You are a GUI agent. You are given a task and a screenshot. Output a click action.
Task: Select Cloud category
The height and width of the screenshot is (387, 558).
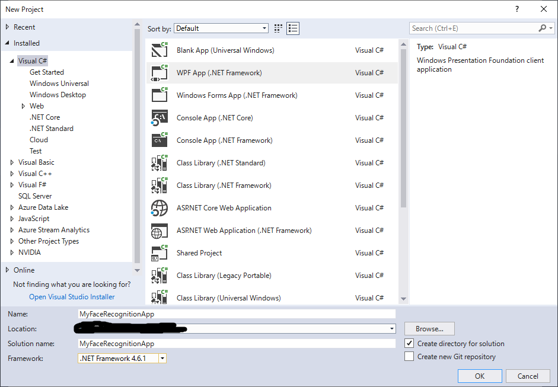pyautogui.click(x=39, y=140)
